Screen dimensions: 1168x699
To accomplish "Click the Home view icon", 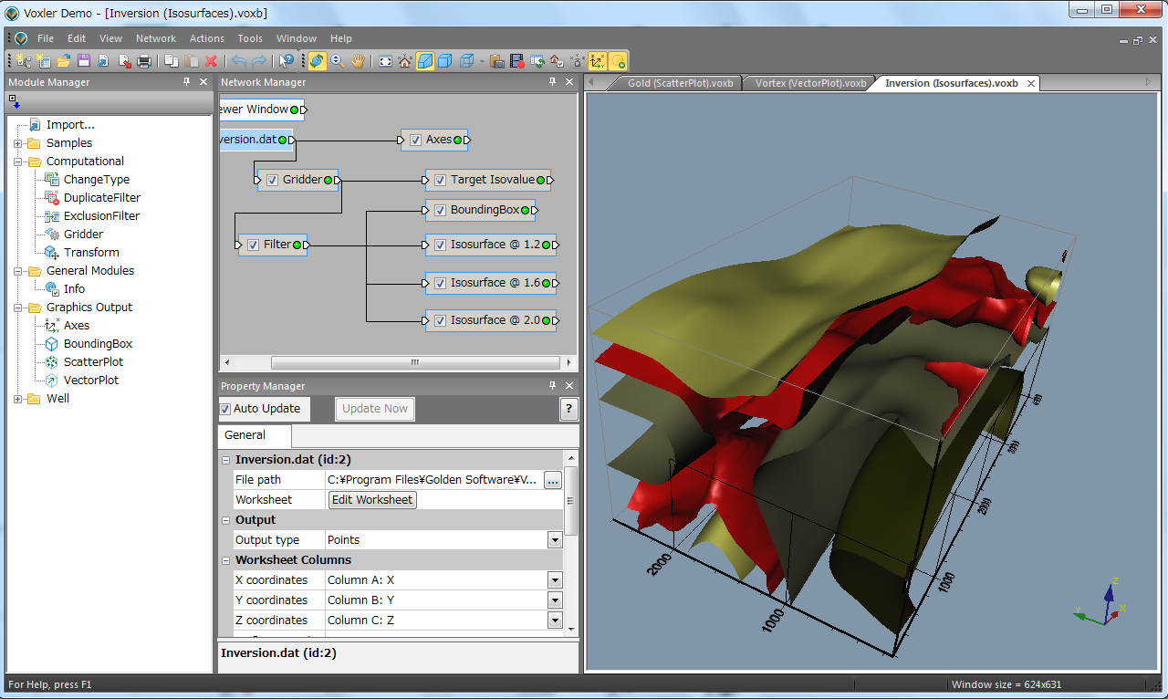I will coord(404,61).
